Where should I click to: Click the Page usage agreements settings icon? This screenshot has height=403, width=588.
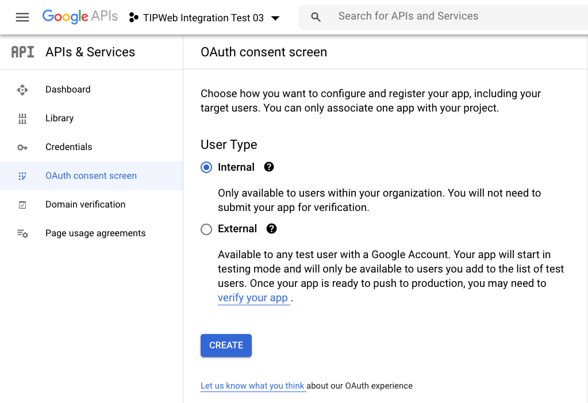(x=22, y=233)
